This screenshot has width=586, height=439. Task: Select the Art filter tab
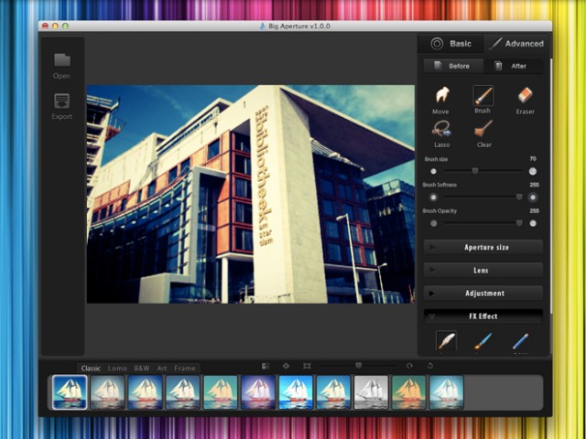click(162, 368)
